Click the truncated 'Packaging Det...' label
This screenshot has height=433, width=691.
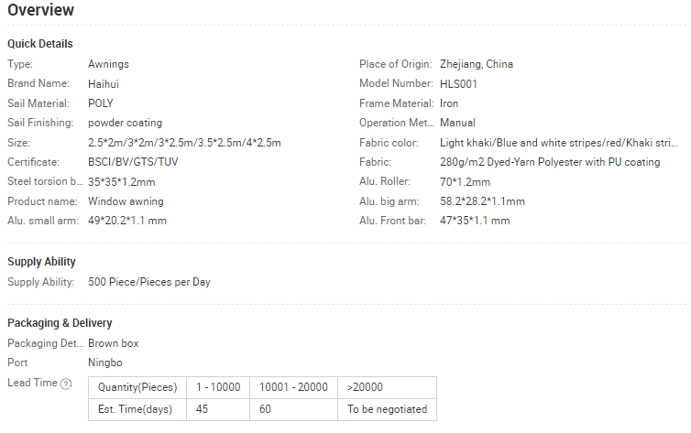[x=45, y=343]
